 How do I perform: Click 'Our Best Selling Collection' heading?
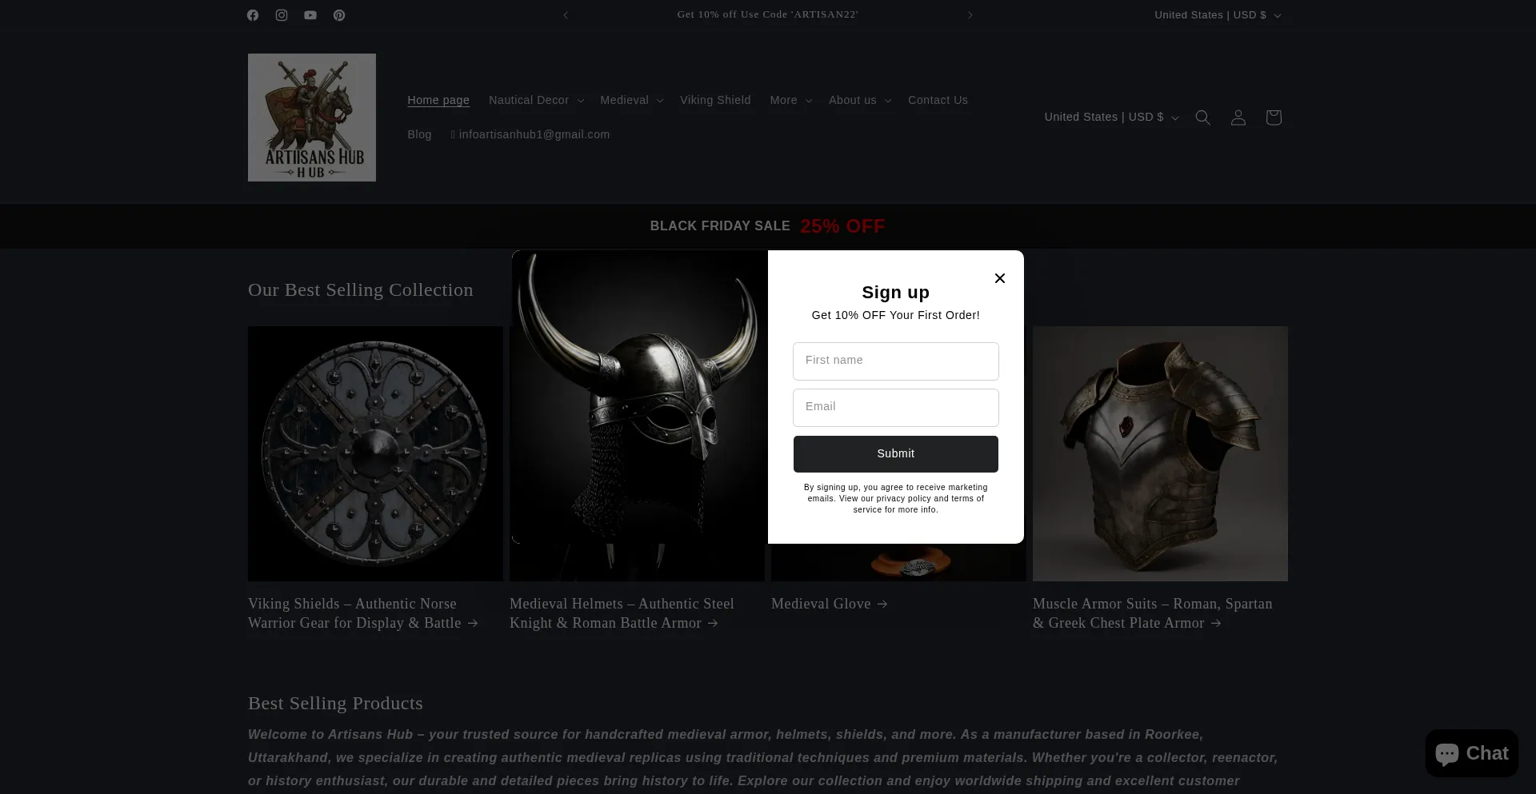(361, 290)
